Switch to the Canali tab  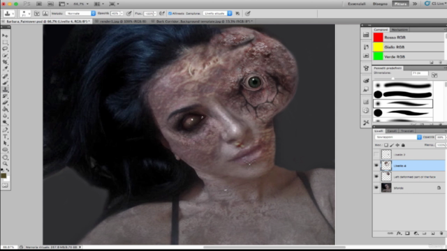(x=392, y=131)
